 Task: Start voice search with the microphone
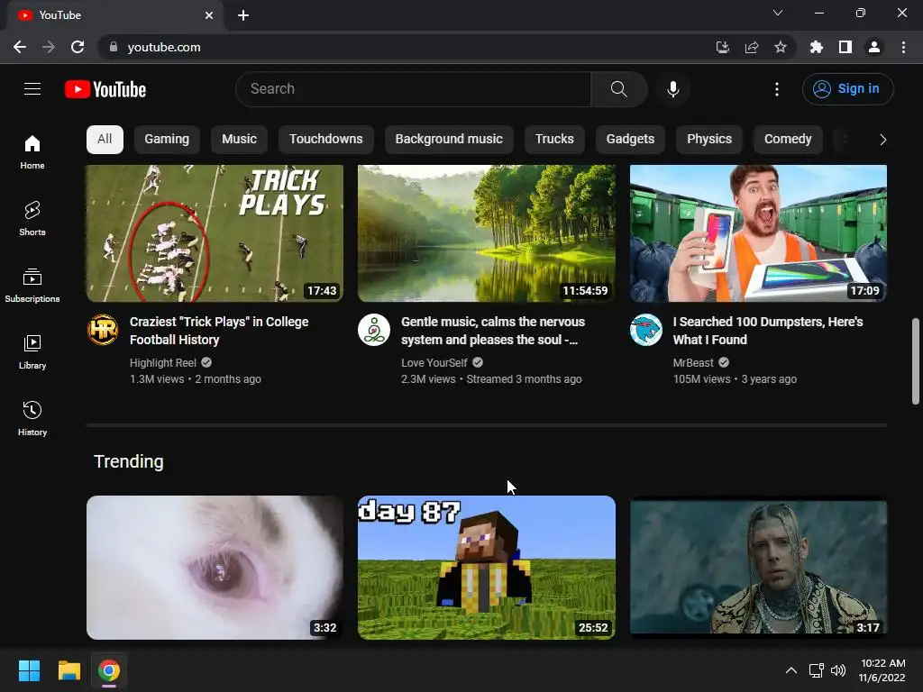point(672,89)
